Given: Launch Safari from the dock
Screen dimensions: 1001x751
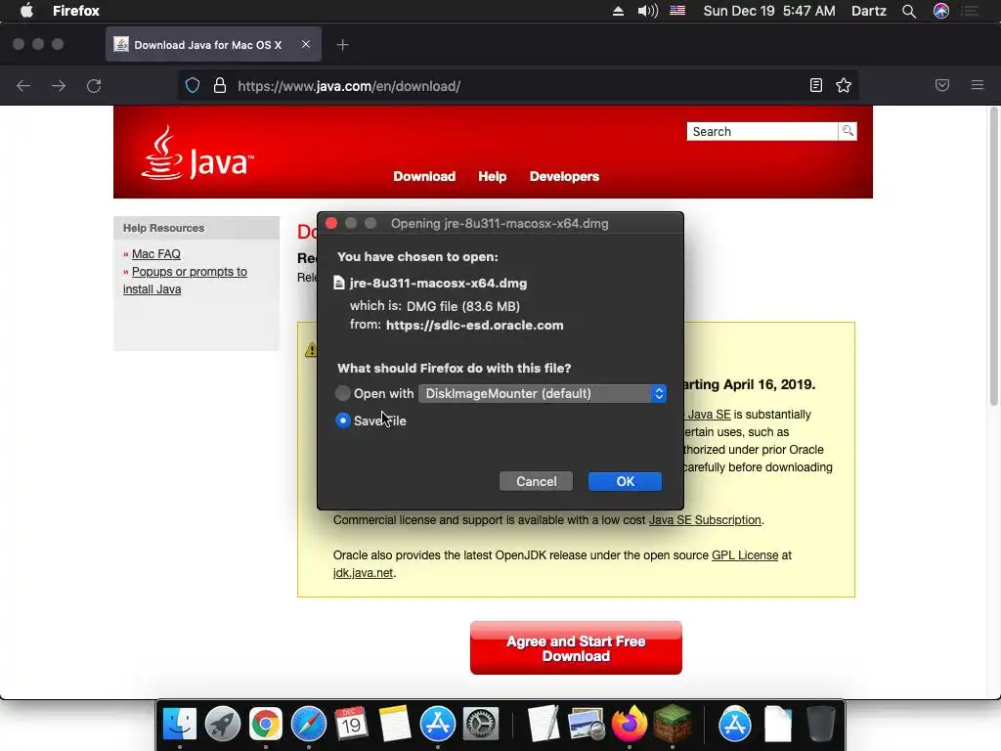Looking at the screenshot, I should [x=308, y=725].
